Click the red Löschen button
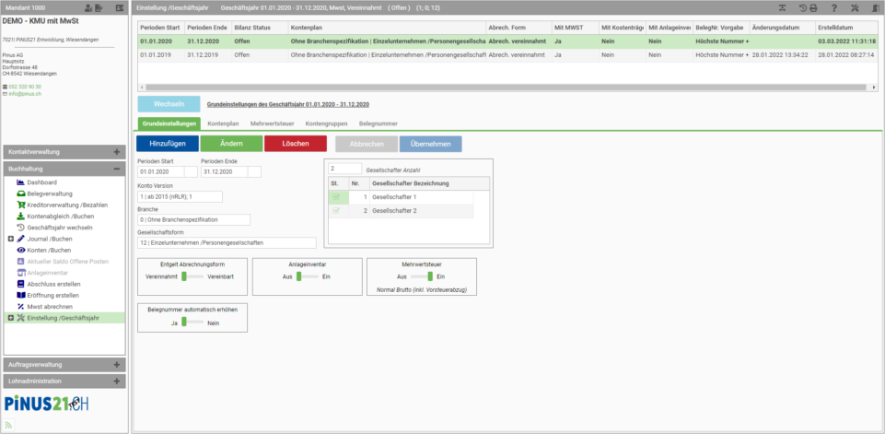 tap(296, 144)
